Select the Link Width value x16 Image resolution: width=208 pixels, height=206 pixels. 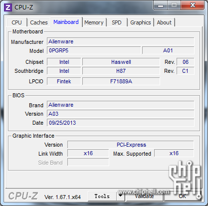click(x=88, y=153)
